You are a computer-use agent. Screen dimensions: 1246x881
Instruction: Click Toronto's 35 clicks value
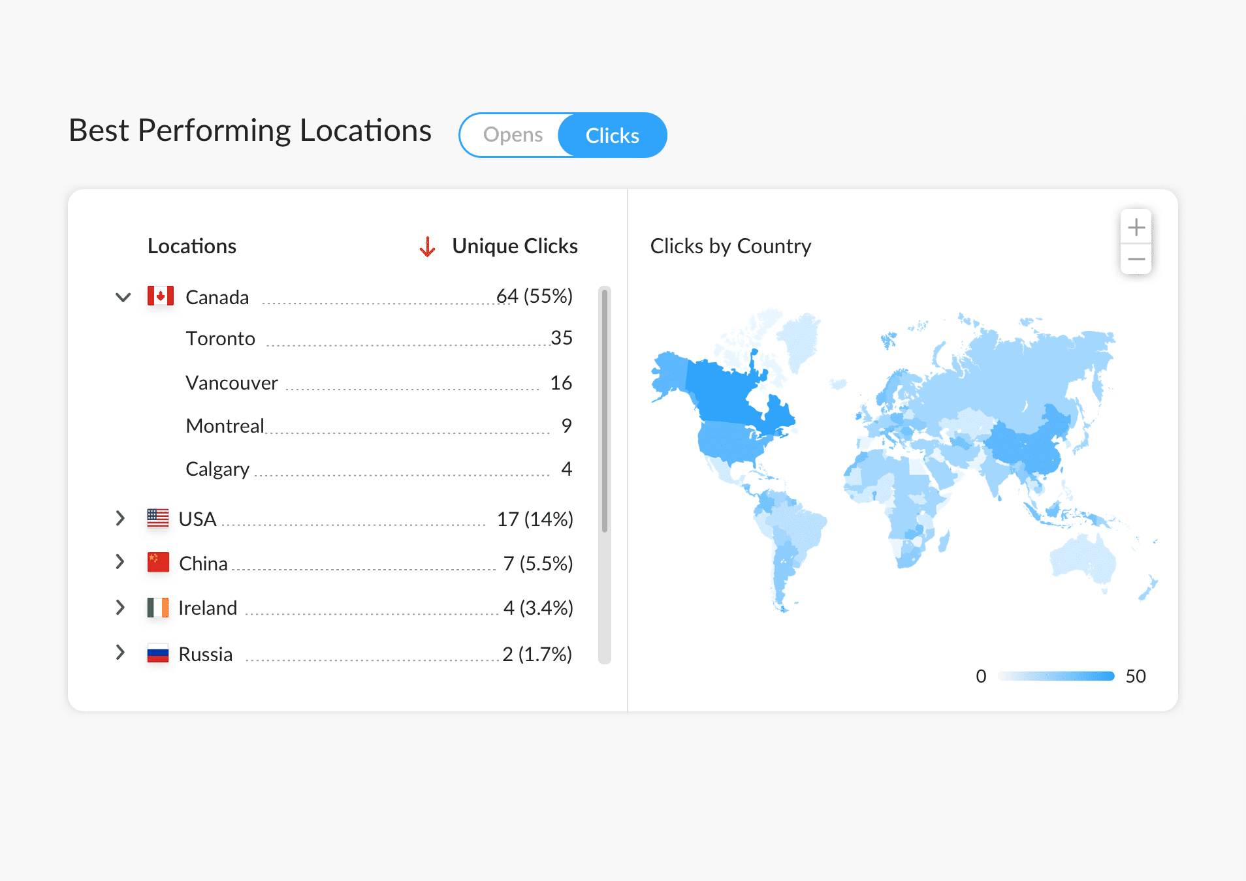(x=562, y=338)
